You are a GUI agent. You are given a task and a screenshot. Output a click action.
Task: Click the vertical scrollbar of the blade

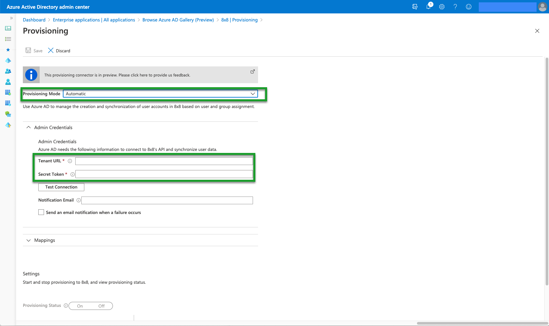(547, 171)
